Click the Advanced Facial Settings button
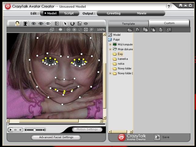Screen dimensions: 196x147 pos(56,137)
